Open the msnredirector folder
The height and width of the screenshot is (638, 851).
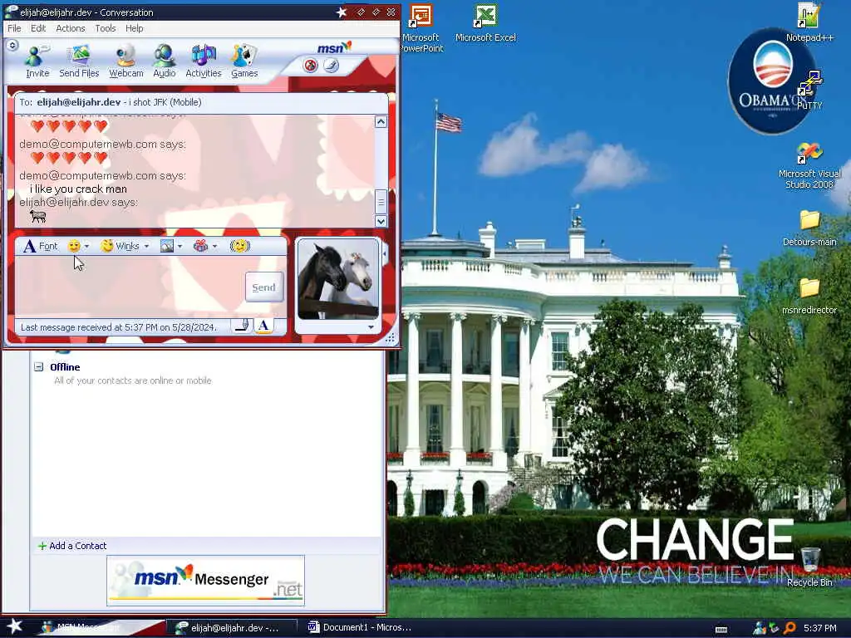tap(809, 297)
